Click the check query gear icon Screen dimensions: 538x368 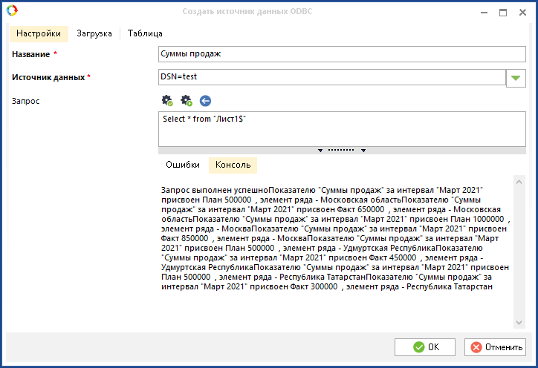[x=167, y=100]
